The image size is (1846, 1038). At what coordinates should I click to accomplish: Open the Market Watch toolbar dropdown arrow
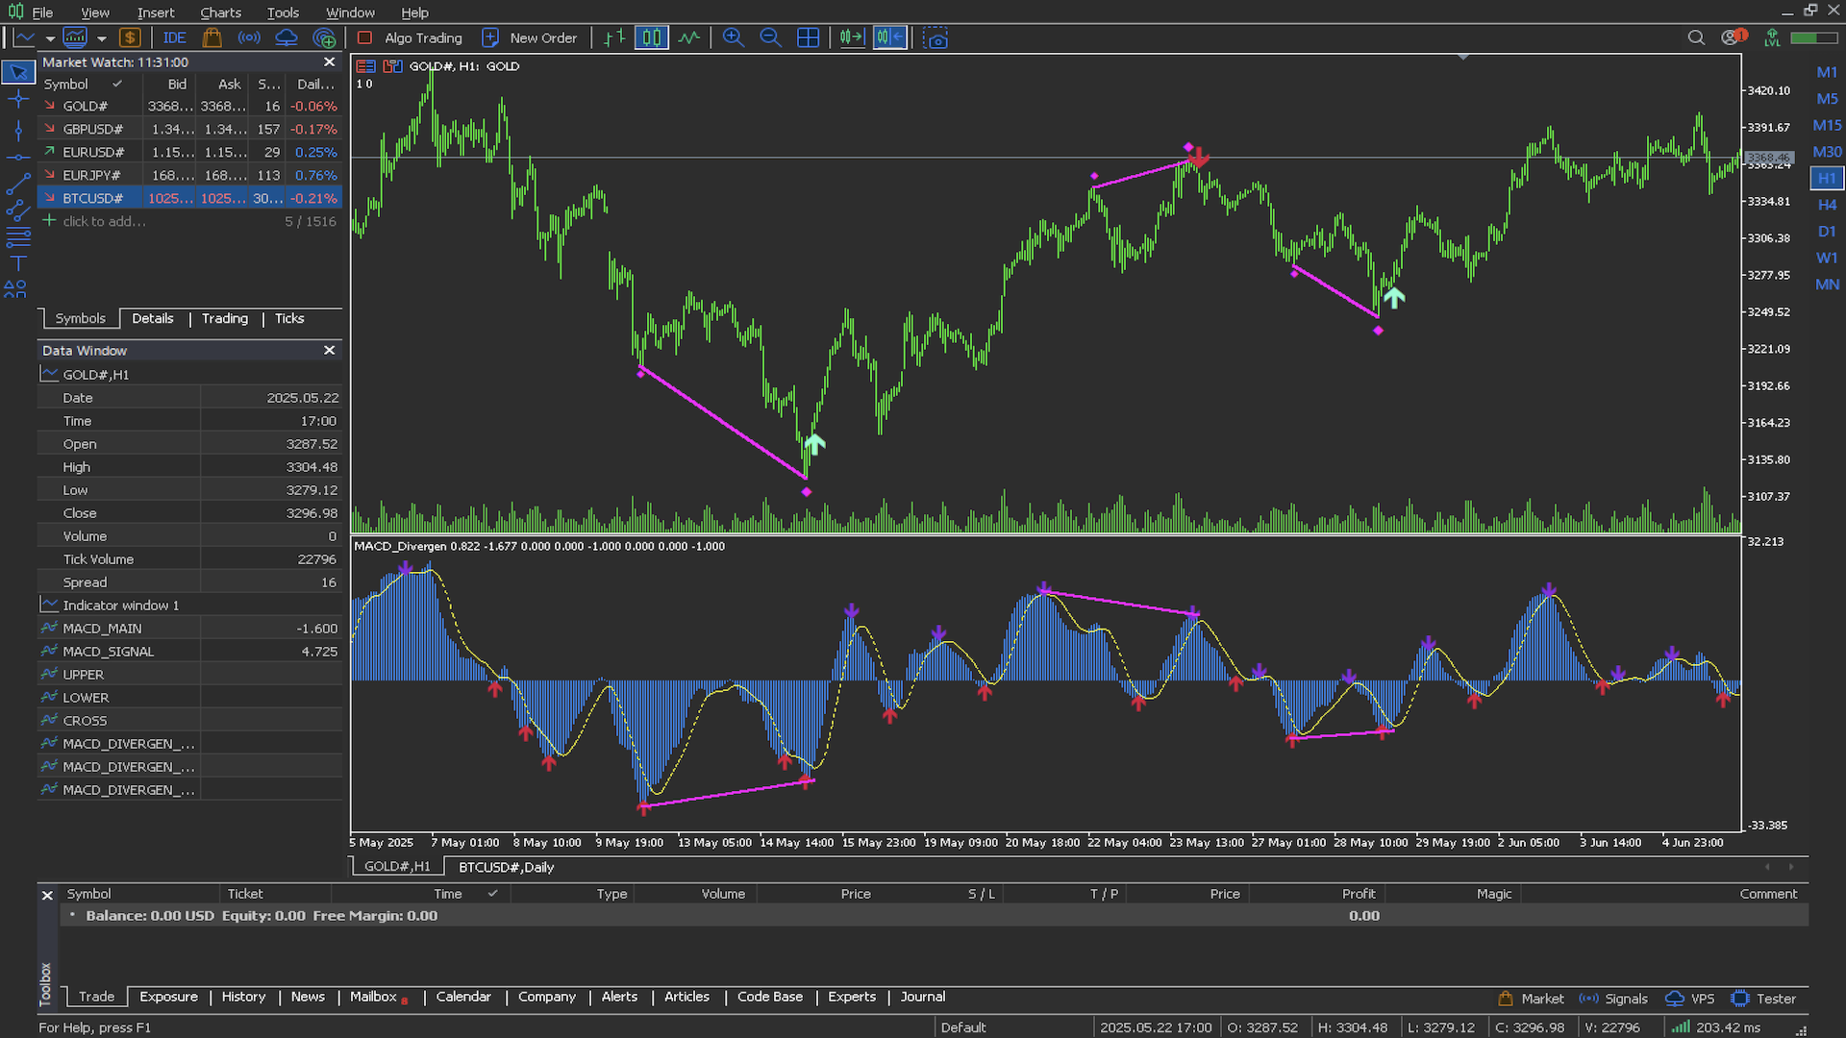[x=101, y=38]
